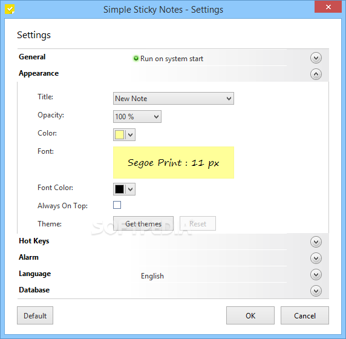Click the Cancel button
The width and height of the screenshot is (346, 339).
coord(305,315)
